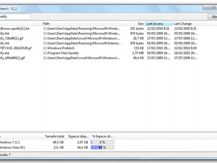Click Last Access '17/02/2010 20:...' cell
This screenshot has height=163, width=217.
[159, 48]
